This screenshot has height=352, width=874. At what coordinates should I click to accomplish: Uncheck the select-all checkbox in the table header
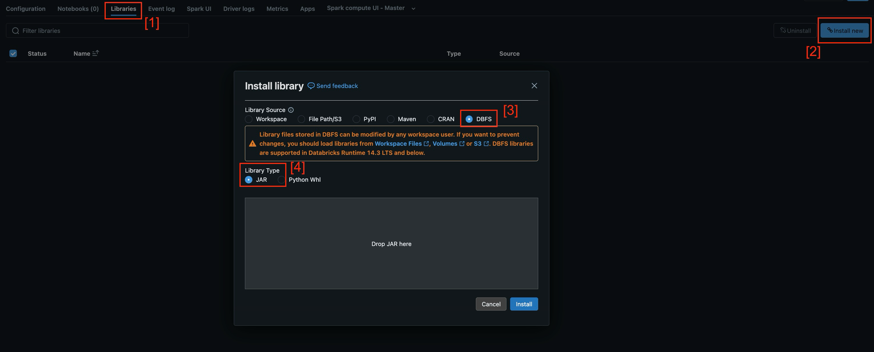13,53
